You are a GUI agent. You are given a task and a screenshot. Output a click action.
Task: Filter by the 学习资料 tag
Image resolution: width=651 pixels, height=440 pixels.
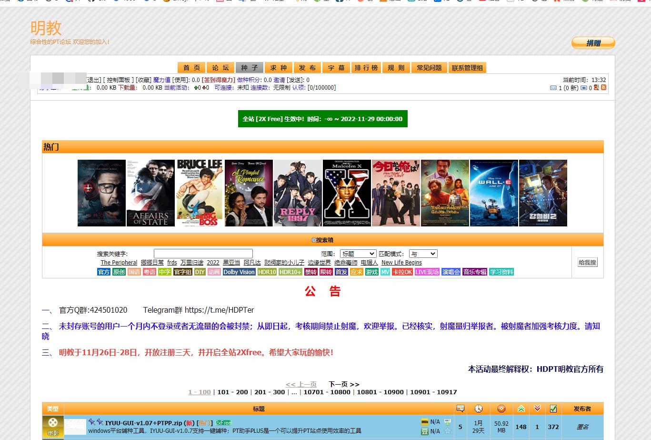pos(501,272)
